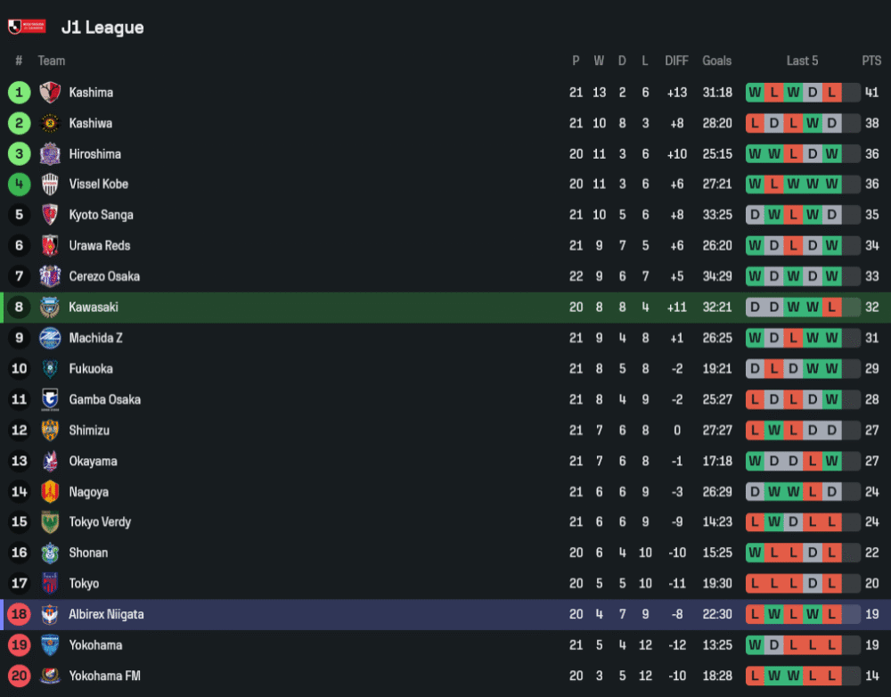
Task: Click Gamba Osaka club badge
Action: (50, 399)
